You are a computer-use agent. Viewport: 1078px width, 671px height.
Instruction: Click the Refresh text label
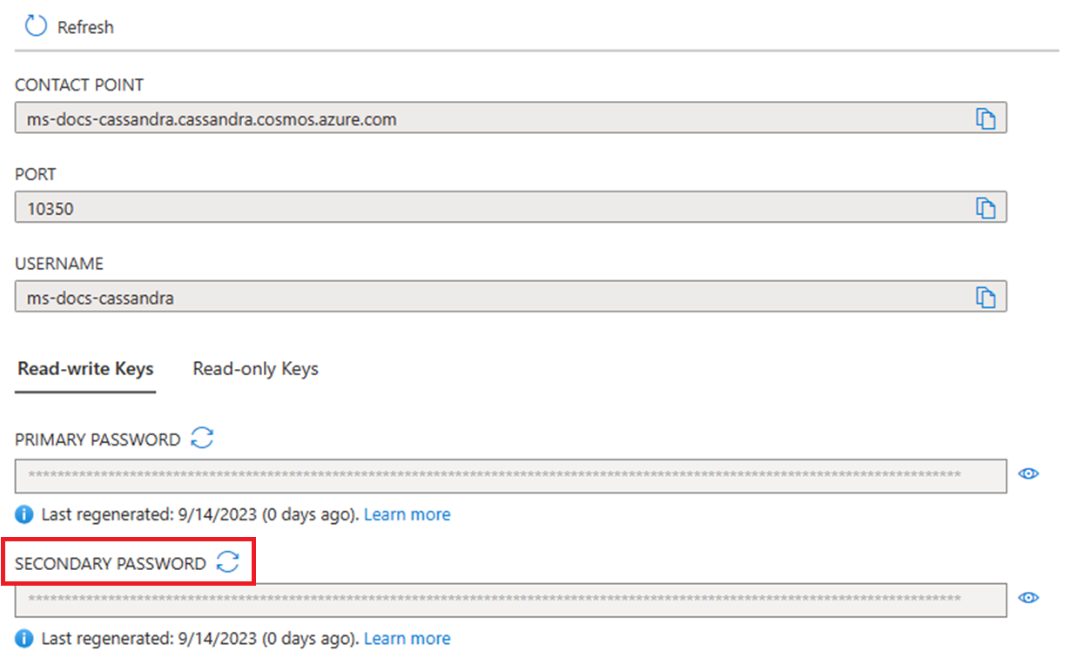click(x=85, y=27)
